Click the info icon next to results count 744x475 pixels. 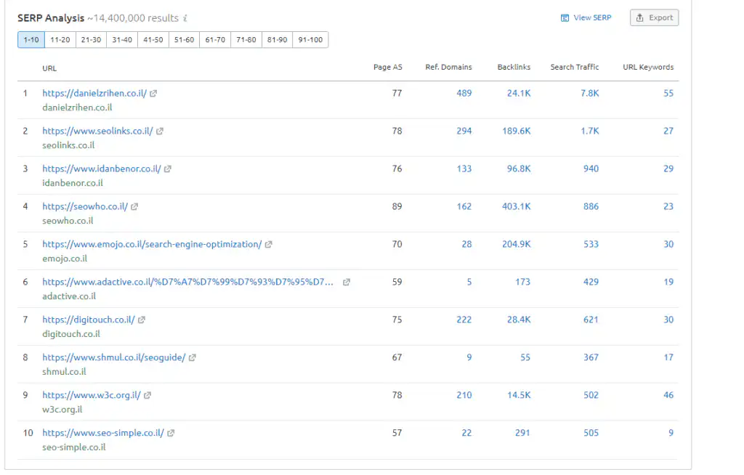coord(185,18)
